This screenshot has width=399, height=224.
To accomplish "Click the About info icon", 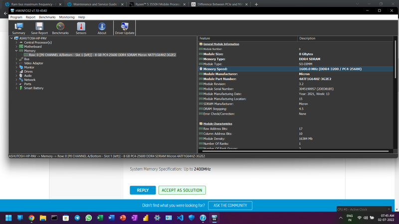I will [x=102, y=28].
